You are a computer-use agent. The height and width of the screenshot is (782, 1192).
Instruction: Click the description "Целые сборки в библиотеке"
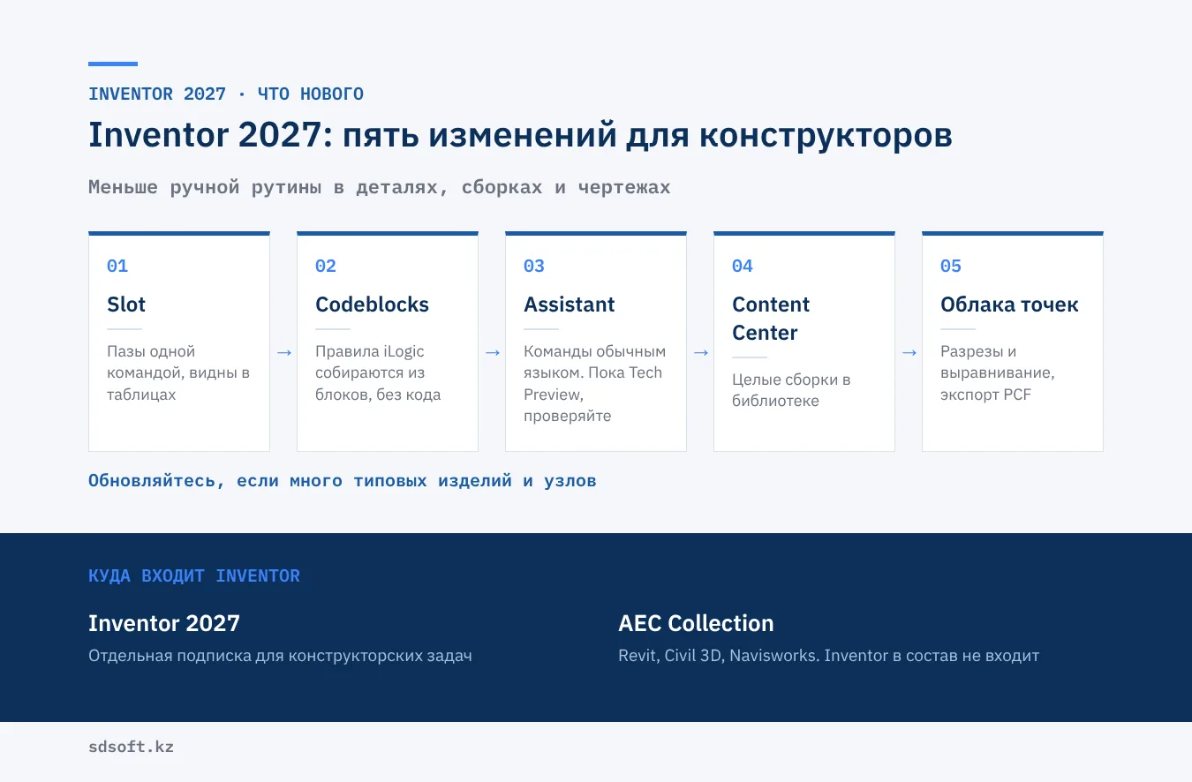click(791, 390)
